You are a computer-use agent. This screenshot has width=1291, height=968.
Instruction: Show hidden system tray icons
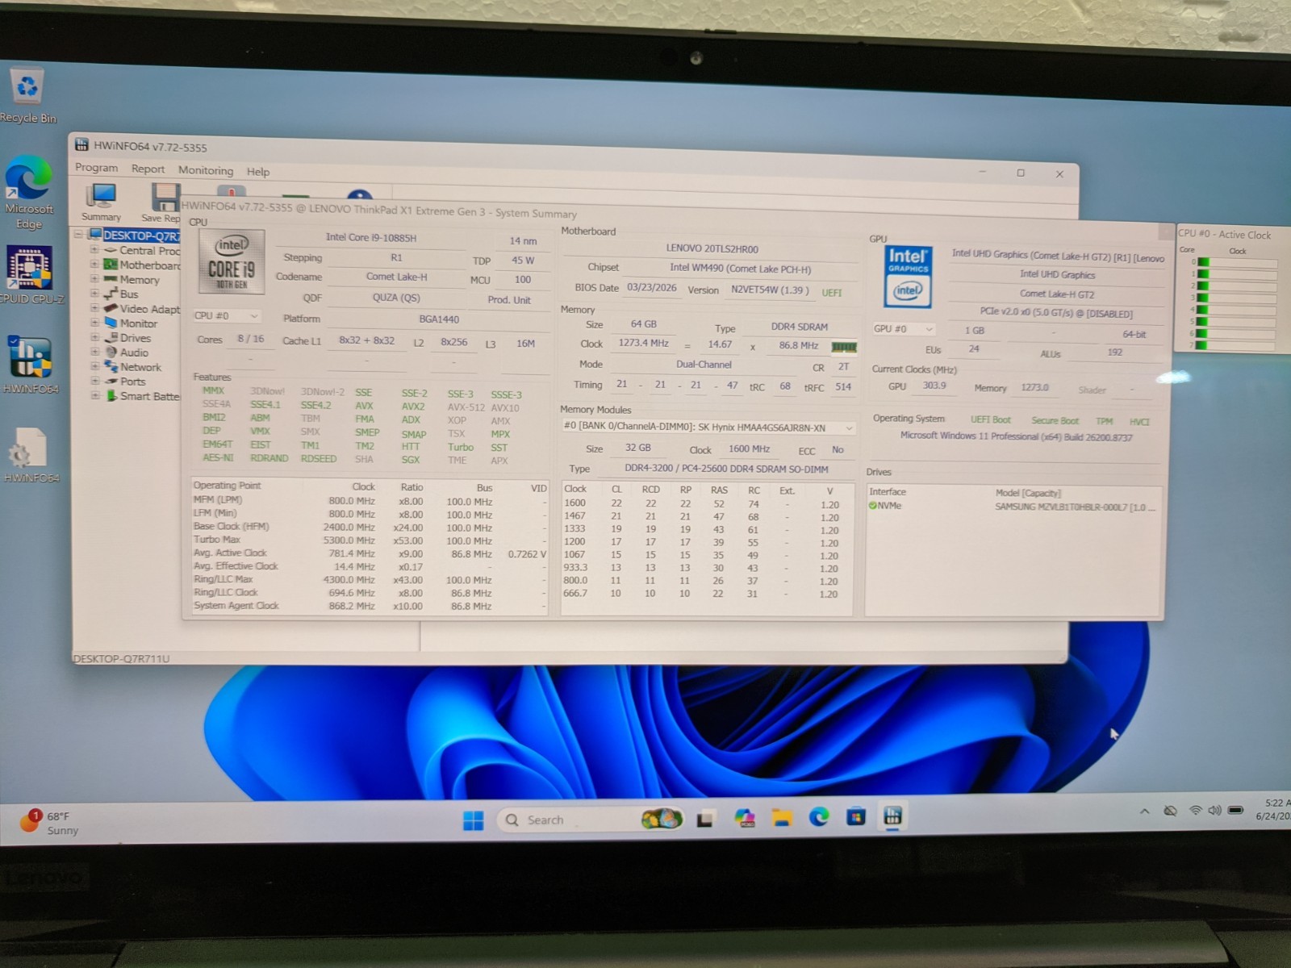(x=1144, y=812)
